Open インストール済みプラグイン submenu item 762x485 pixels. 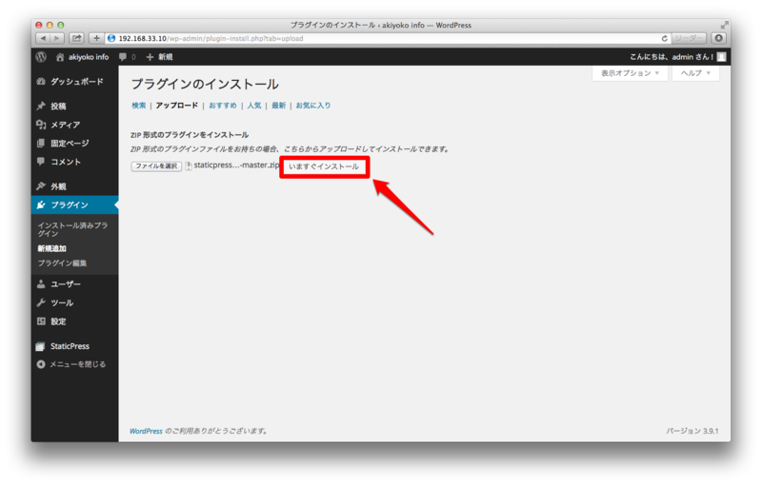point(72,229)
